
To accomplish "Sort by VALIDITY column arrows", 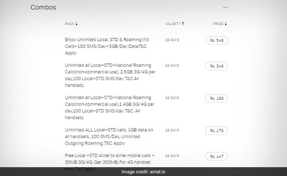I will 183,23.
